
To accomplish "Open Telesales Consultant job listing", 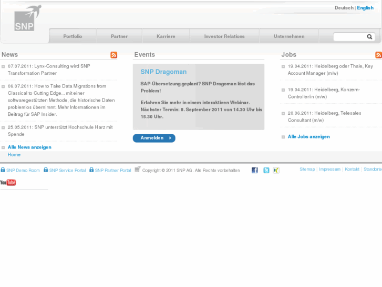I will click(325, 116).
